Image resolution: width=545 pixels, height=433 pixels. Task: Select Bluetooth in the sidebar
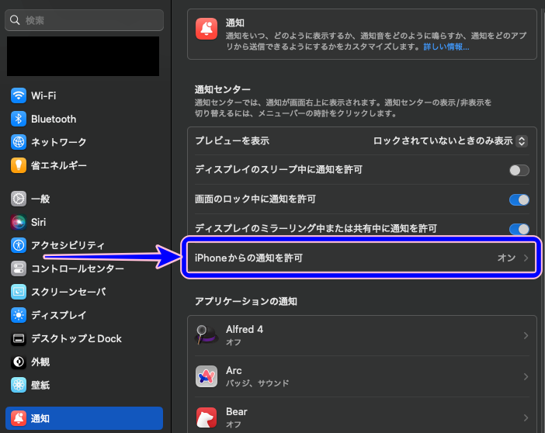pos(84,119)
